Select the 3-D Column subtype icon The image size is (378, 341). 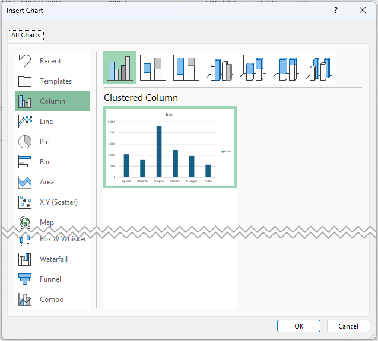[319, 68]
